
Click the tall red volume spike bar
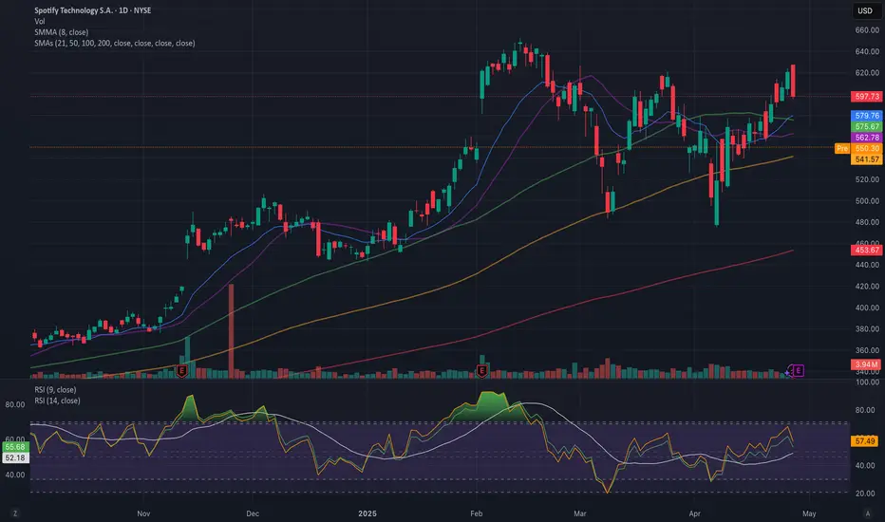point(231,331)
